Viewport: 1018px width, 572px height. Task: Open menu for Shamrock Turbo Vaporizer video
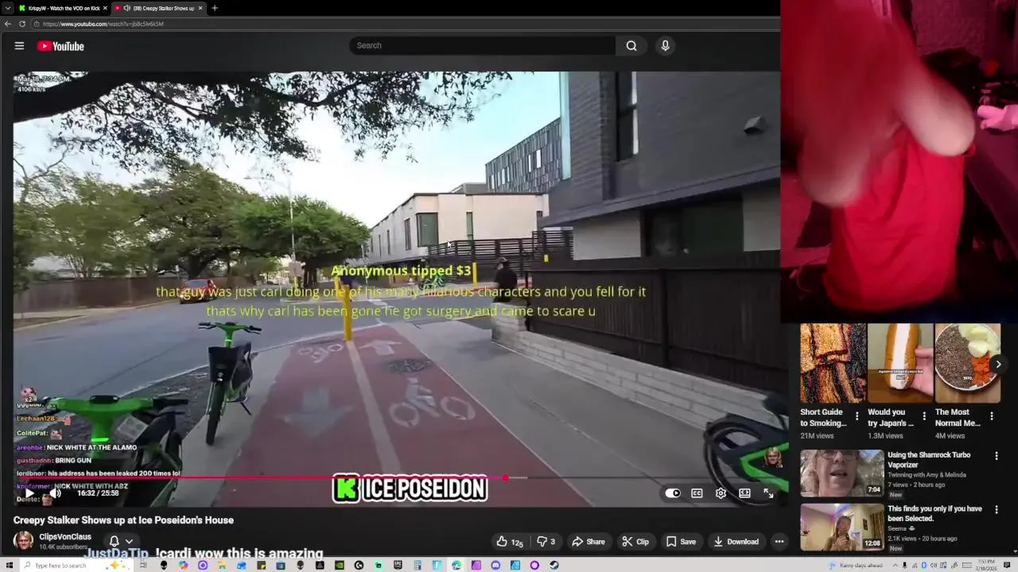coord(997,456)
